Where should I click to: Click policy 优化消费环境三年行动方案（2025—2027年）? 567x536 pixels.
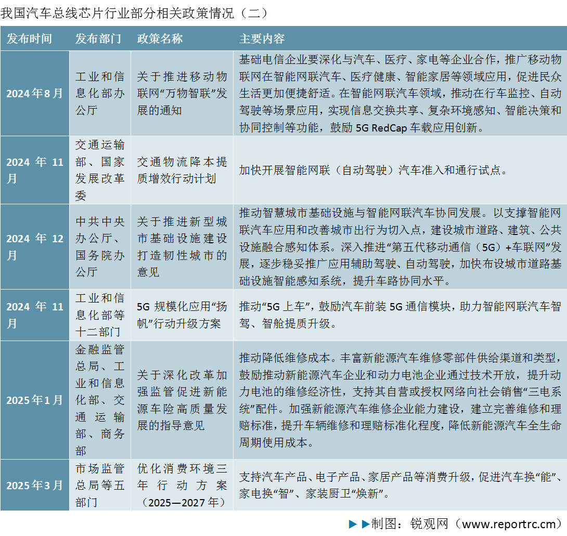tap(181, 486)
